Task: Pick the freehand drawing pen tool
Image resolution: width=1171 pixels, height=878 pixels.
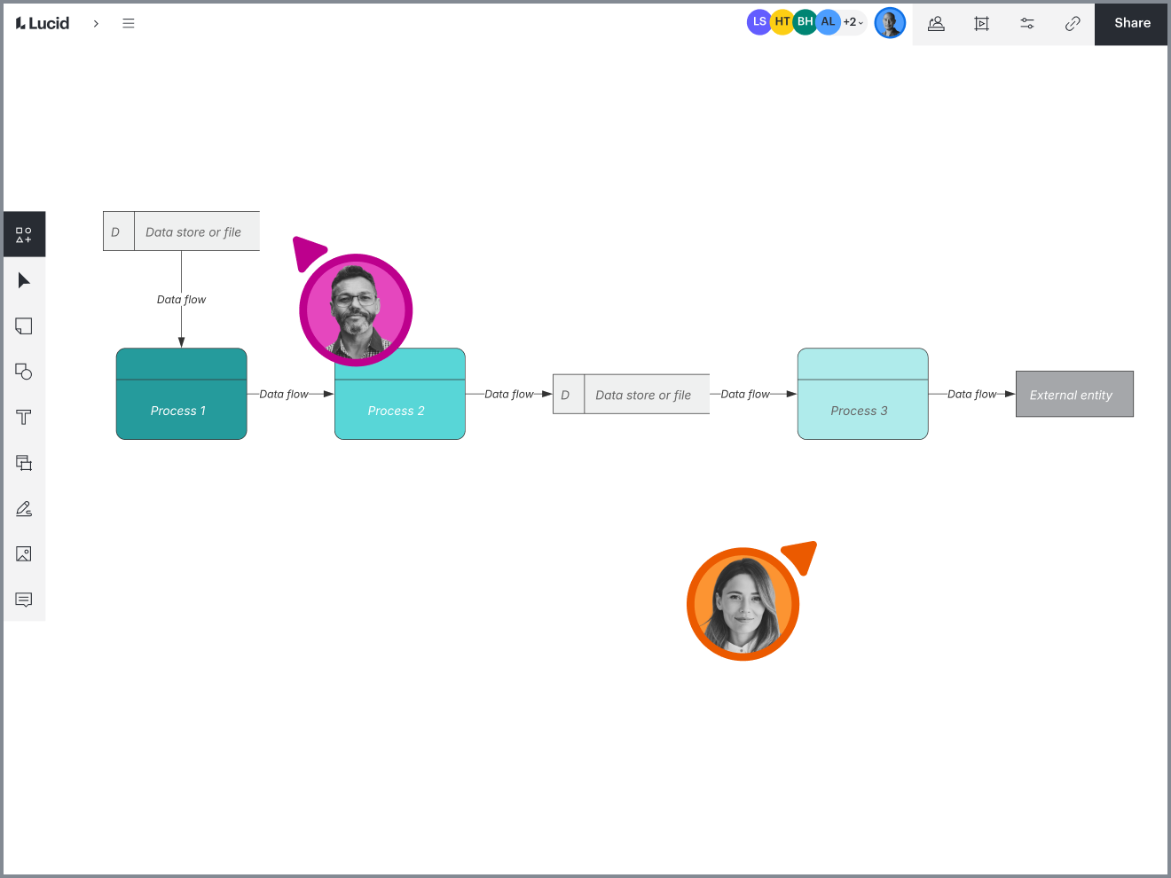Action: pyautogui.click(x=24, y=509)
